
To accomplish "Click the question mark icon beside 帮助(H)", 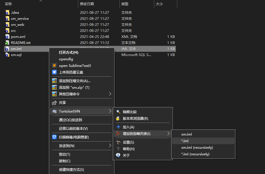I will [x=118, y=149].
